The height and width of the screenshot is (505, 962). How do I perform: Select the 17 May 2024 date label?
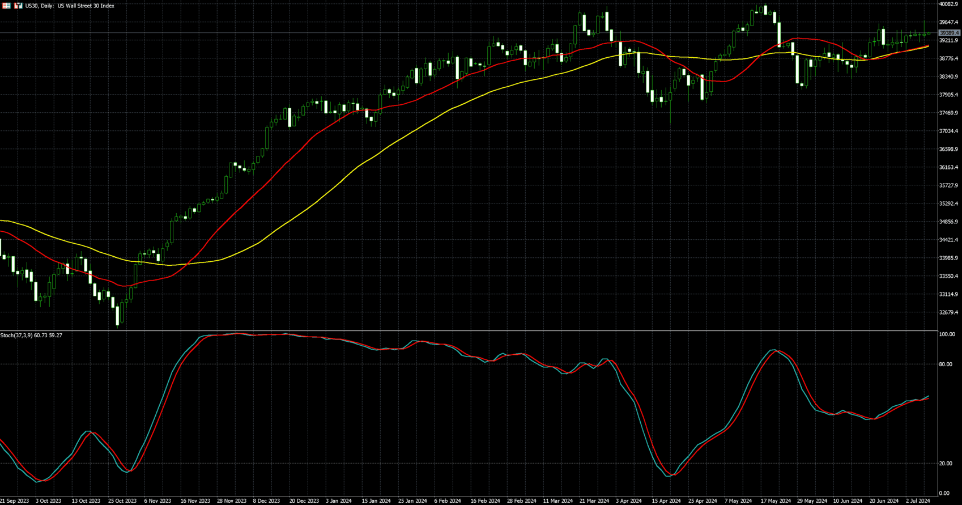pyautogui.click(x=776, y=501)
